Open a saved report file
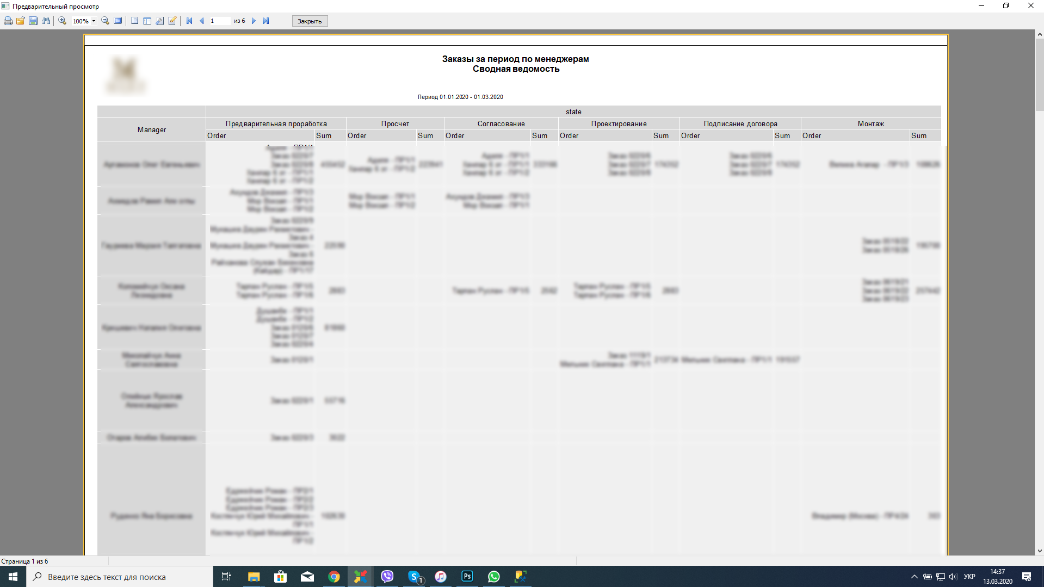The image size is (1044, 587). click(x=21, y=21)
